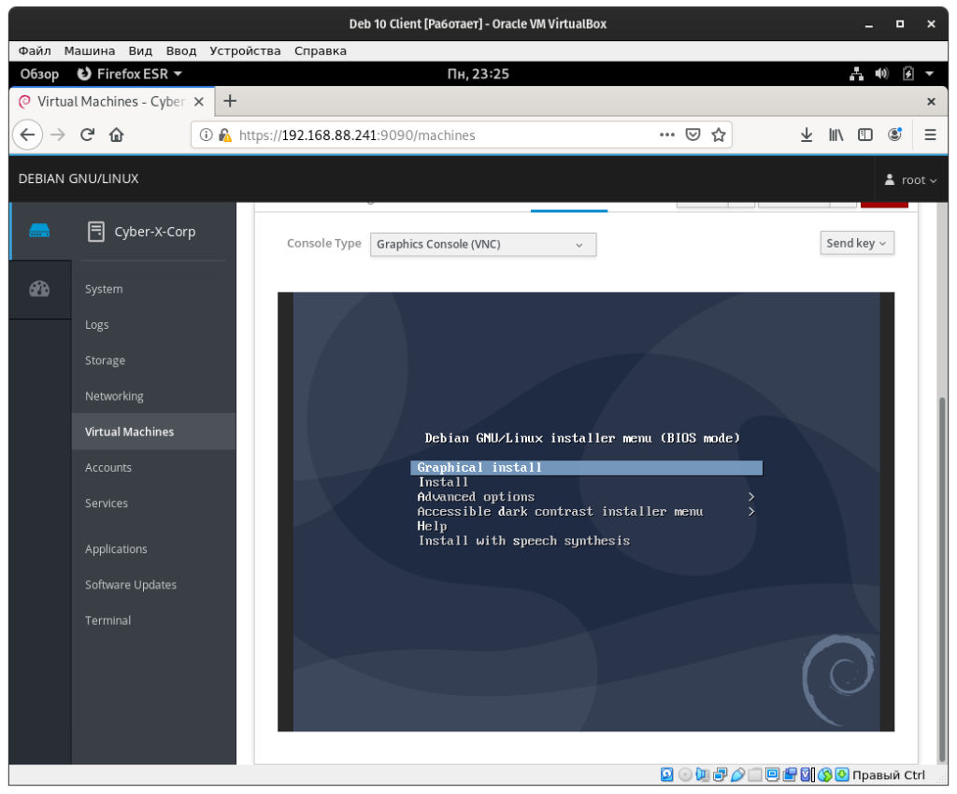Open Firefox hamburger menu
The height and width of the screenshot is (794, 957).
pyautogui.click(x=930, y=135)
